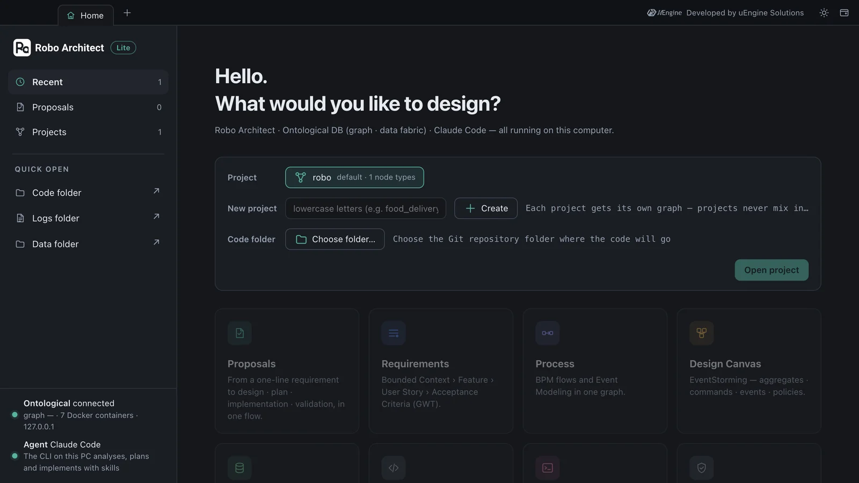Click the Lite edition badge
Screen dimensions: 859x483
click(123, 48)
